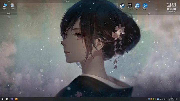The width and height of the screenshot is (180, 101).
Task: Open the This PC desktop icon
Action: [5, 6]
